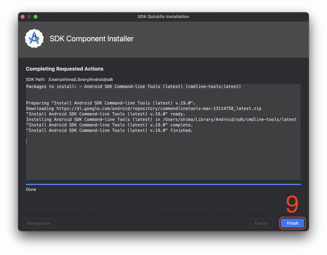
Task: Click the SDK Component Installer heading
Action: 91,39
